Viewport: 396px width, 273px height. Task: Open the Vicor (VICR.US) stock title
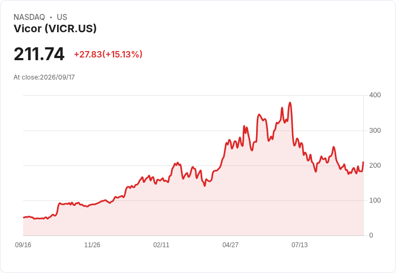tap(55, 28)
